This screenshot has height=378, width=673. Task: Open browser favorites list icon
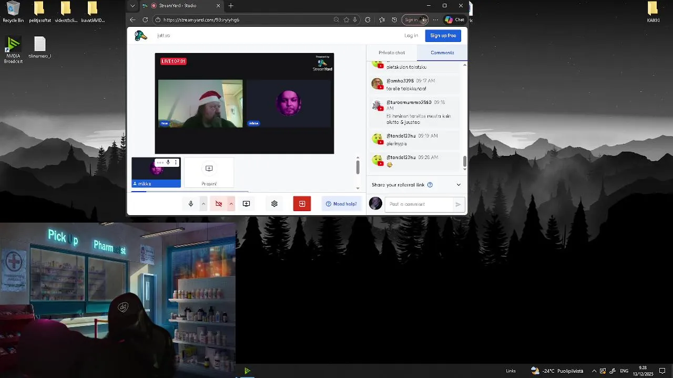(x=382, y=20)
